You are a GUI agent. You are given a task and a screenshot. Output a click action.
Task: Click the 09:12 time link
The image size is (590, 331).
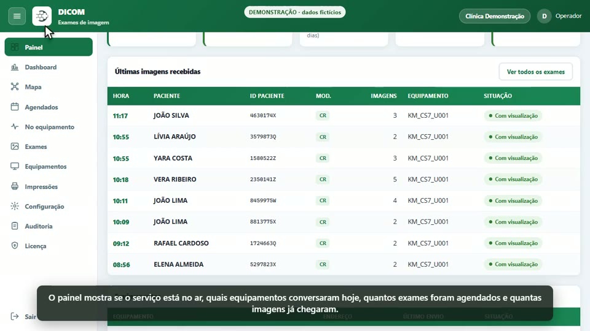pos(121,243)
